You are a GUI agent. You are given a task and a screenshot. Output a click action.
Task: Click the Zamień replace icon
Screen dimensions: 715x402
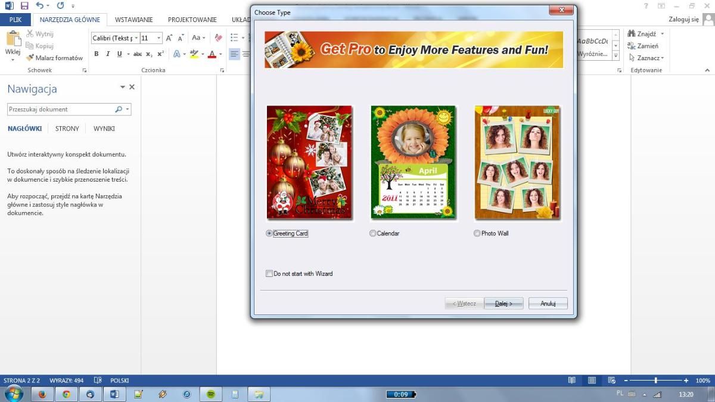(632, 46)
